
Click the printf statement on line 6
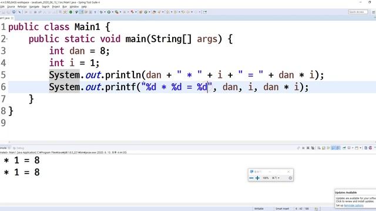point(179,87)
